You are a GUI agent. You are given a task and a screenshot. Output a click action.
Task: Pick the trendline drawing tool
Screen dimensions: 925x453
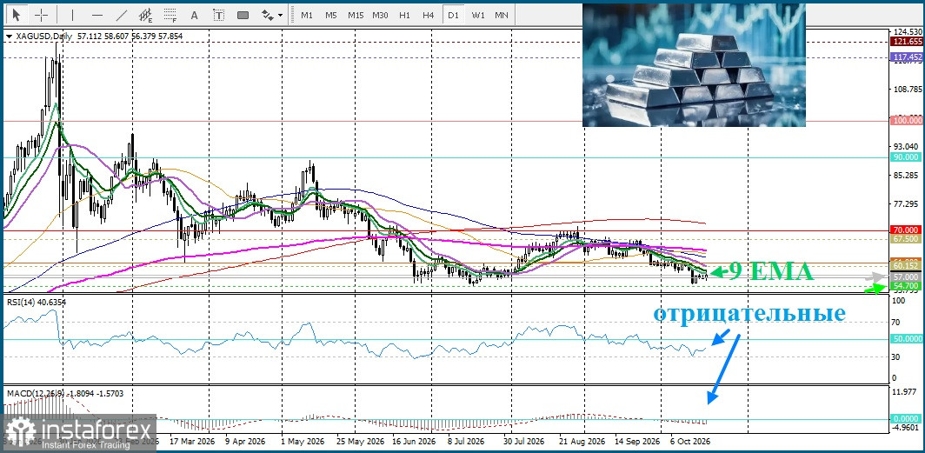coord(122,15)
